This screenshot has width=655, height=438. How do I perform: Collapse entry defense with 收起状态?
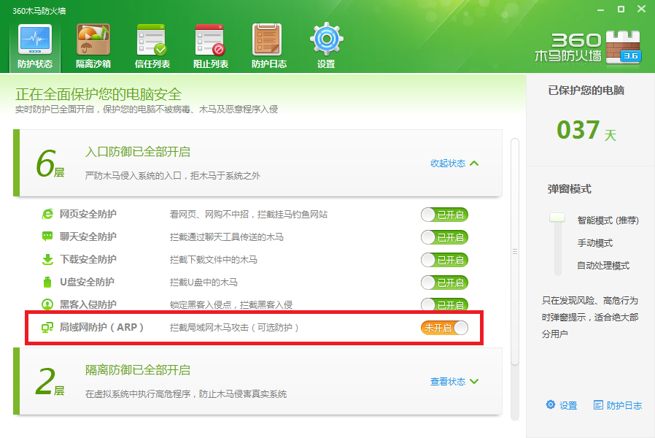pyautogui.click(x=454, y=164)
